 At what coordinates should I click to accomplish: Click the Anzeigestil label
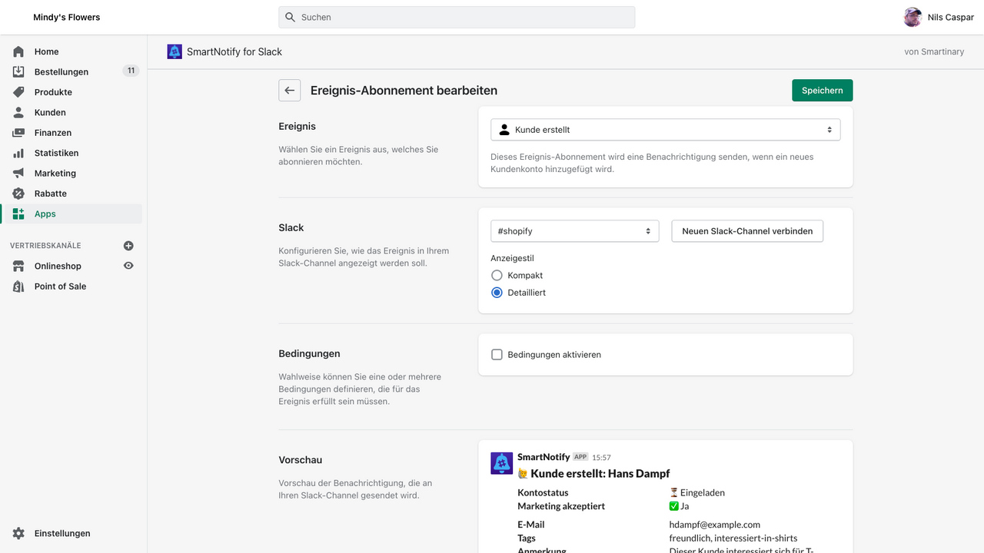click(512, 258)
